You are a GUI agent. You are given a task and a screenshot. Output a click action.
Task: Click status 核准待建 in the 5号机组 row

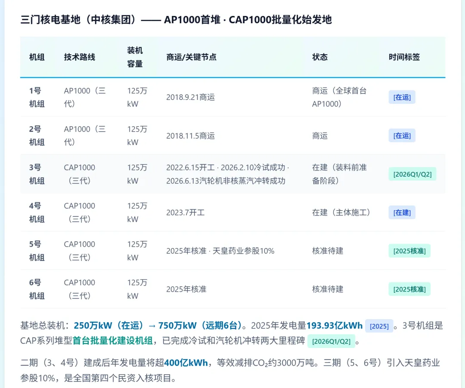pyautogui.click(x=327, y=251)
